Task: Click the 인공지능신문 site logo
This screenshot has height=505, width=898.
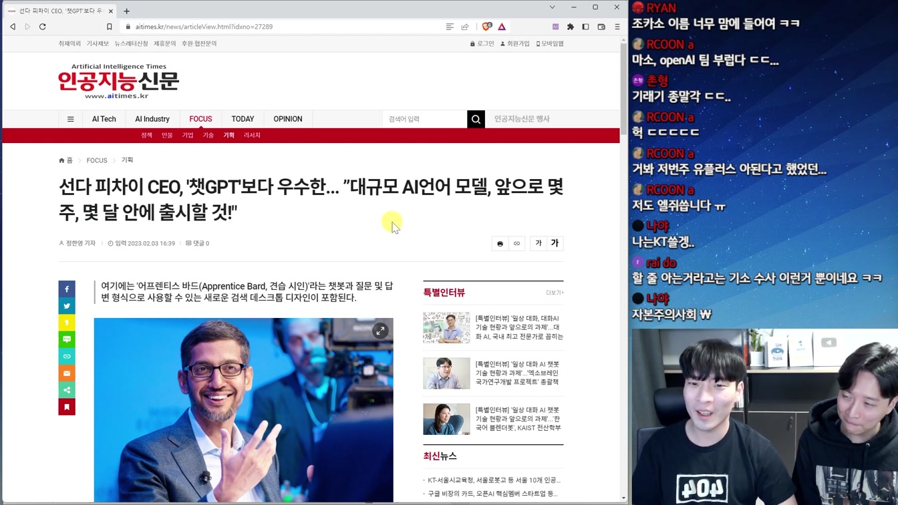Action: (118, 81)
